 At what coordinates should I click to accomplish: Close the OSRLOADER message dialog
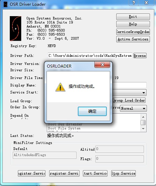pos(102,65)
